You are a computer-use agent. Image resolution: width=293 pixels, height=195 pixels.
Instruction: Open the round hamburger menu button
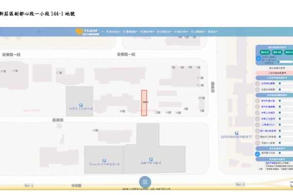(145, 182)
